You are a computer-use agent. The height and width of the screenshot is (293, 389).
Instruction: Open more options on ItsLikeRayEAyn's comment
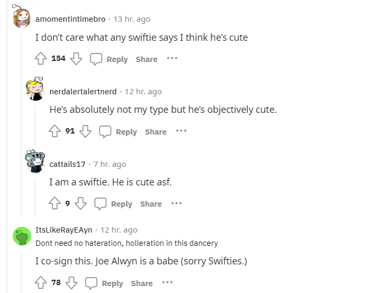167,283
